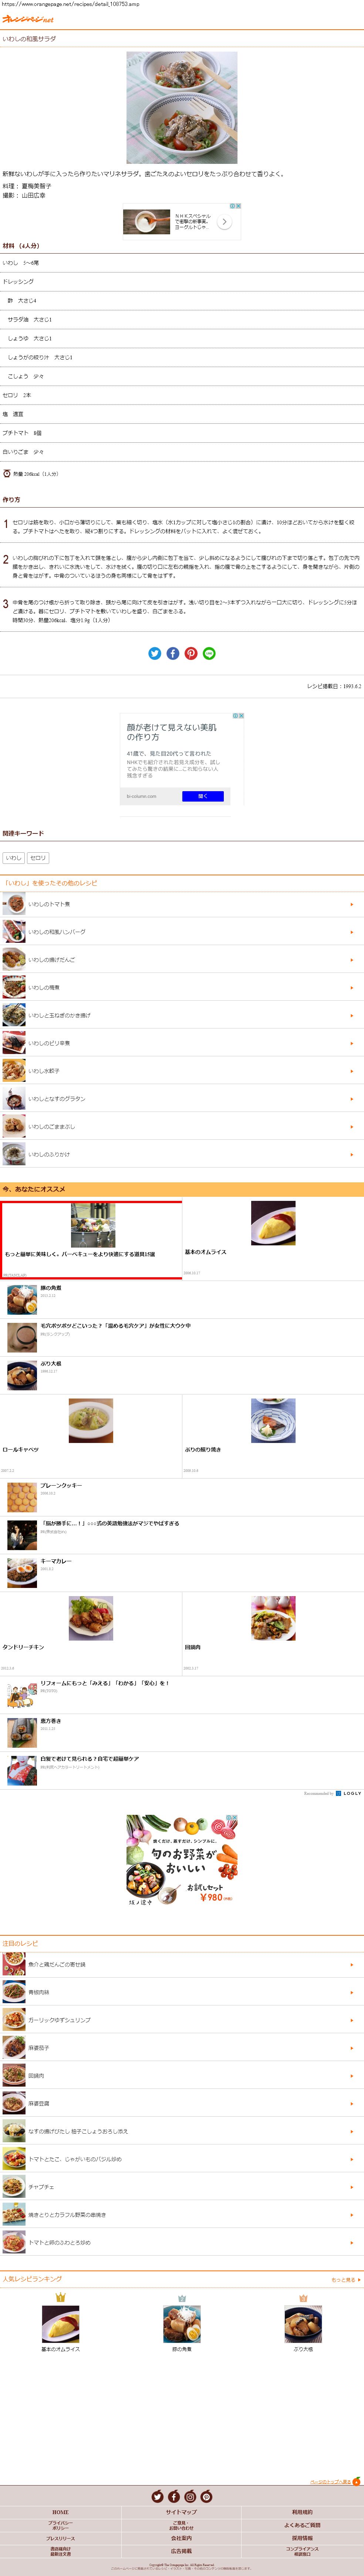Click the page-top orange icon
The image size is (364, 2576).
point(356,2481)
